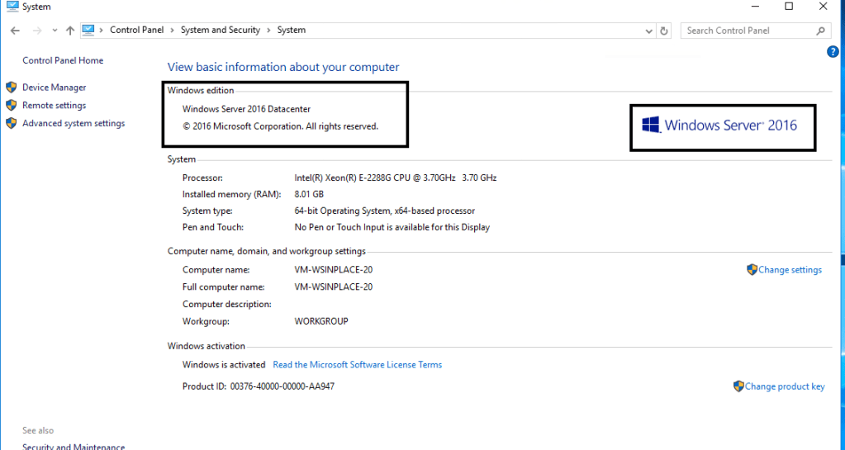Click the magnifier icon in the search box
Viewport: 845px width, 450px height.
click(820, 31)
